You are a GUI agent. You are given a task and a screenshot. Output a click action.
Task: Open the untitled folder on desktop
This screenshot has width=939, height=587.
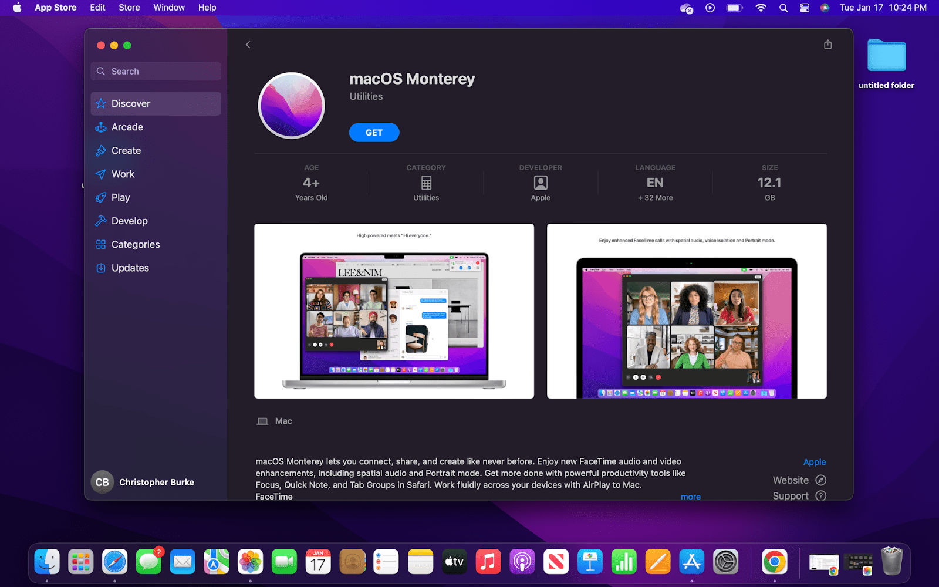[x=886, y=63]
